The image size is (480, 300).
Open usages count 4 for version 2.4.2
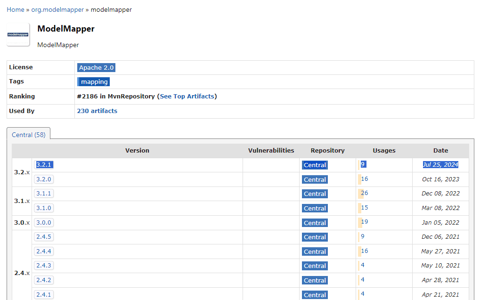point(363,279)
